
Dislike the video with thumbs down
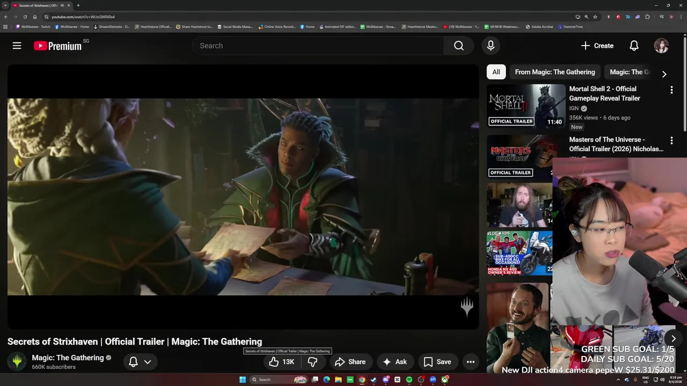(312, 362)
